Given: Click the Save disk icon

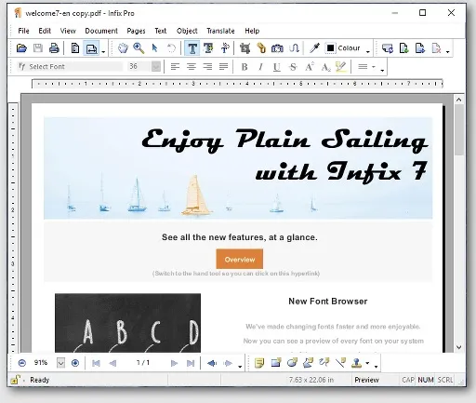Looking at the screenshot, I should click(38, 48).
